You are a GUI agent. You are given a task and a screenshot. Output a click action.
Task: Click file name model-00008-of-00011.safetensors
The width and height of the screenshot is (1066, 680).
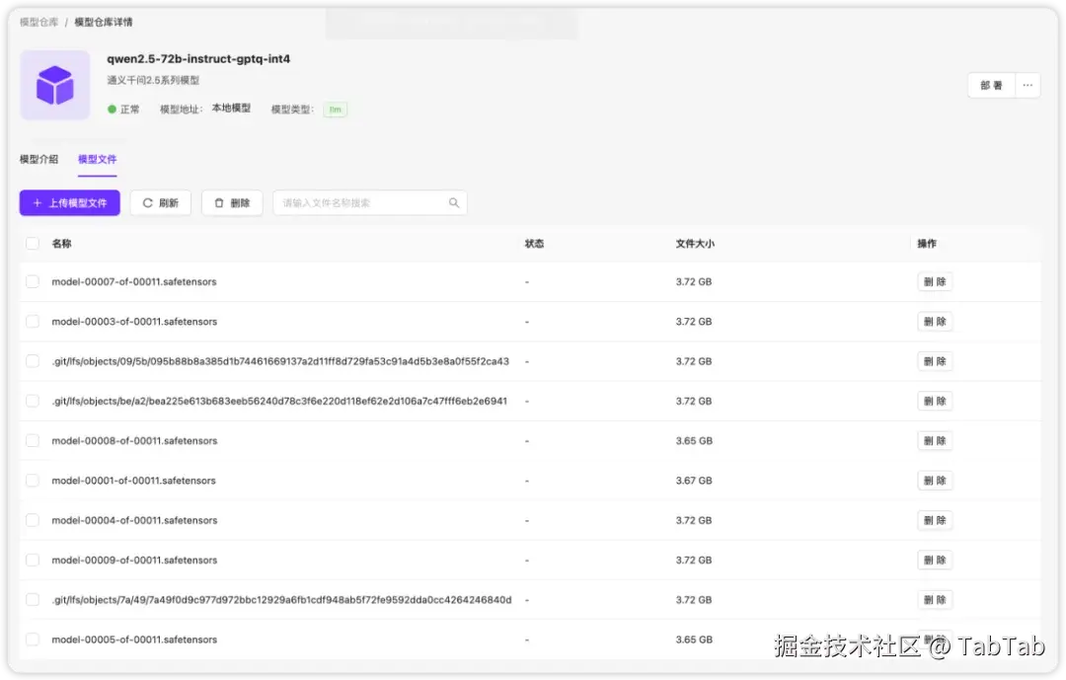click(x=134, y=440)
